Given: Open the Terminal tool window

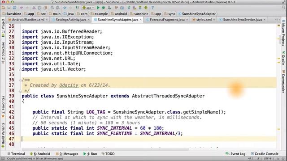Looking at the screenshot, I should tap(16, 154).
